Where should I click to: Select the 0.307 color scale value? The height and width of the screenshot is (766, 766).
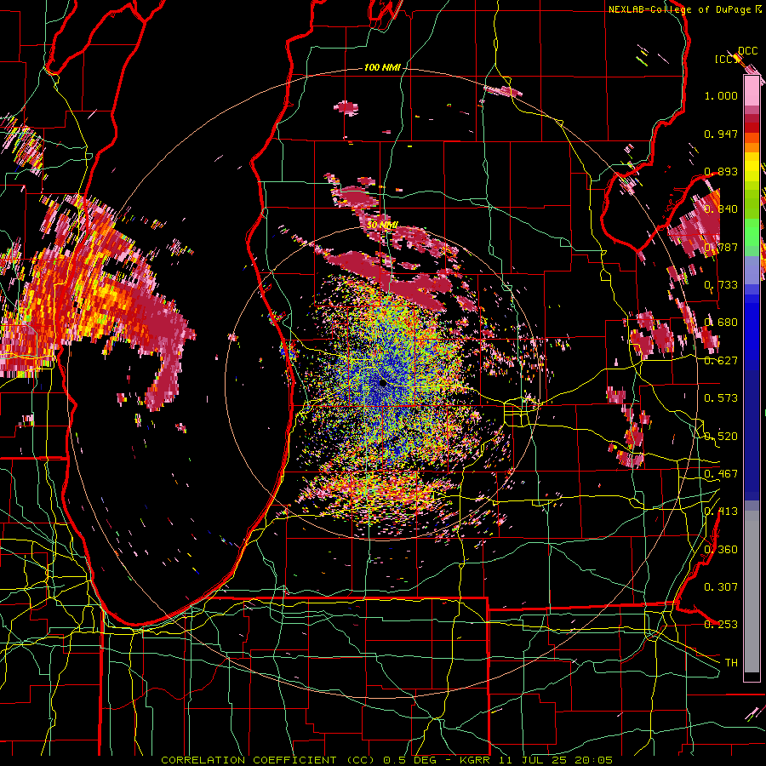(721, 586)
